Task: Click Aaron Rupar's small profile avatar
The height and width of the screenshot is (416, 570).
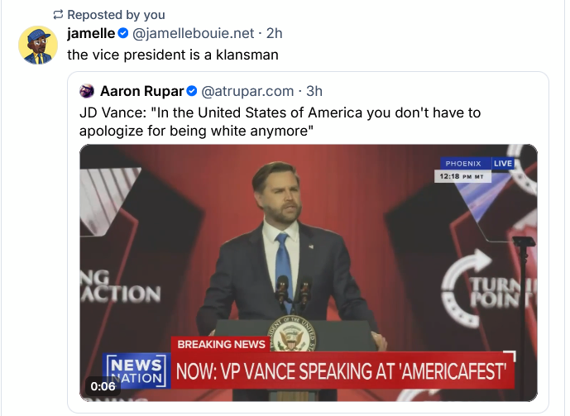Action: [x=87, y=90]
